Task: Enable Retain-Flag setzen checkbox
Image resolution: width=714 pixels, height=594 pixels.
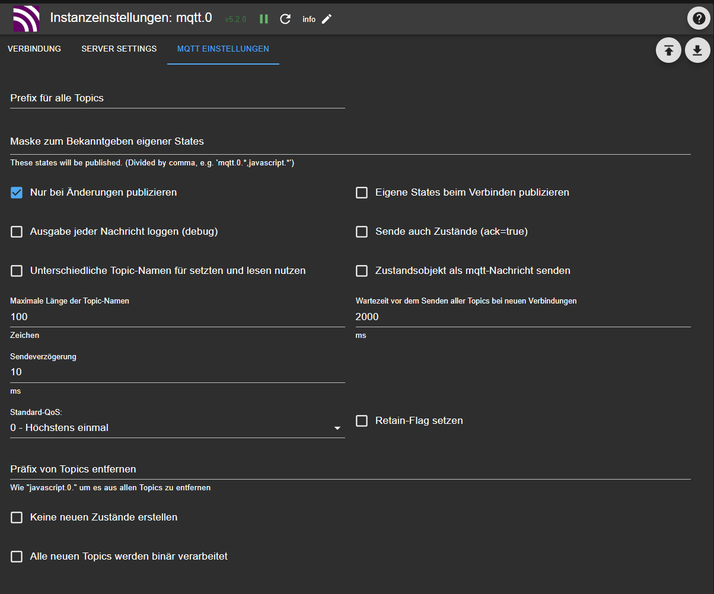Action: pyautogui.click(x=362, y=421)
